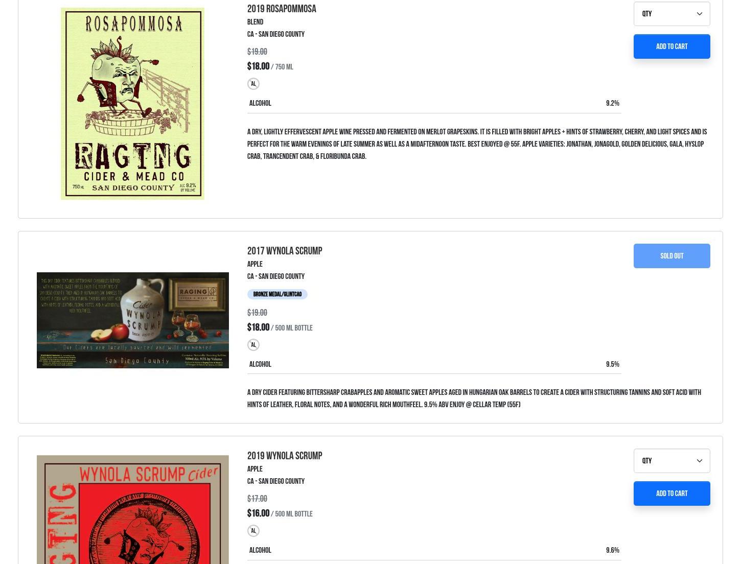Open the red 2019 Wynola Scrump label image

tap(133, 509)
